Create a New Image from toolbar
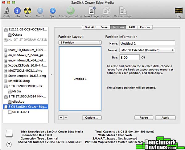This screenshot has width=185, height=150. 92,10
